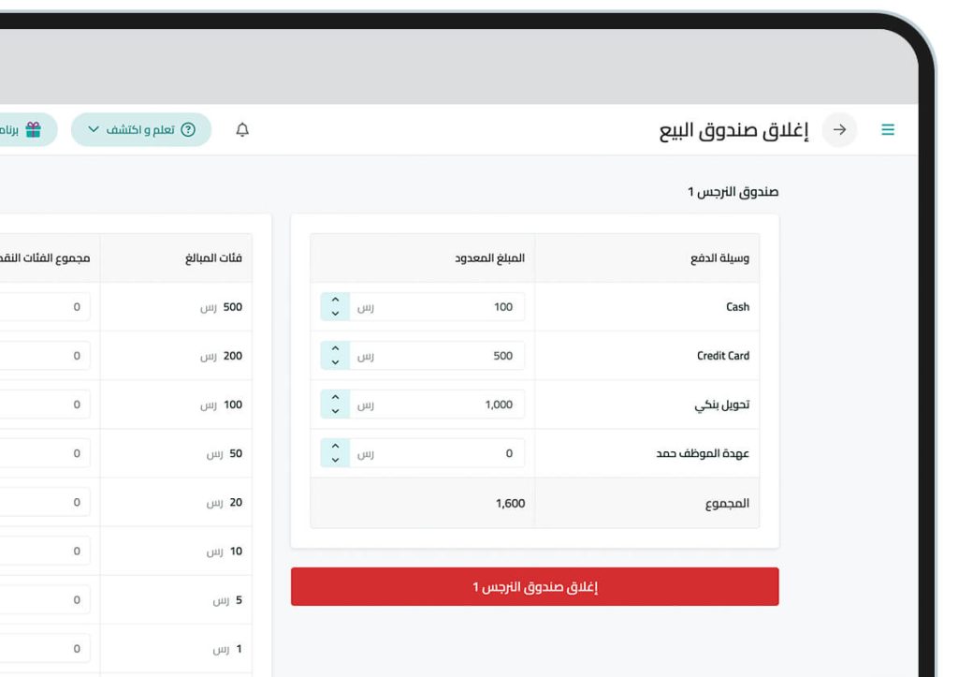
Task: Increase the تحويل بنكي amount with the up arrow
Action: click(334, 399)
